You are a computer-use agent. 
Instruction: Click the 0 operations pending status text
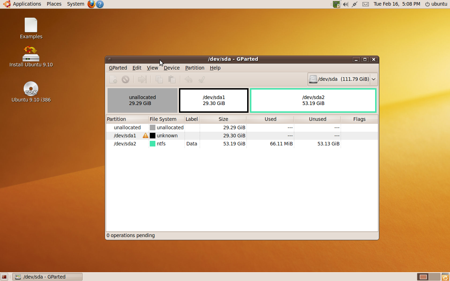click(130, 235)
